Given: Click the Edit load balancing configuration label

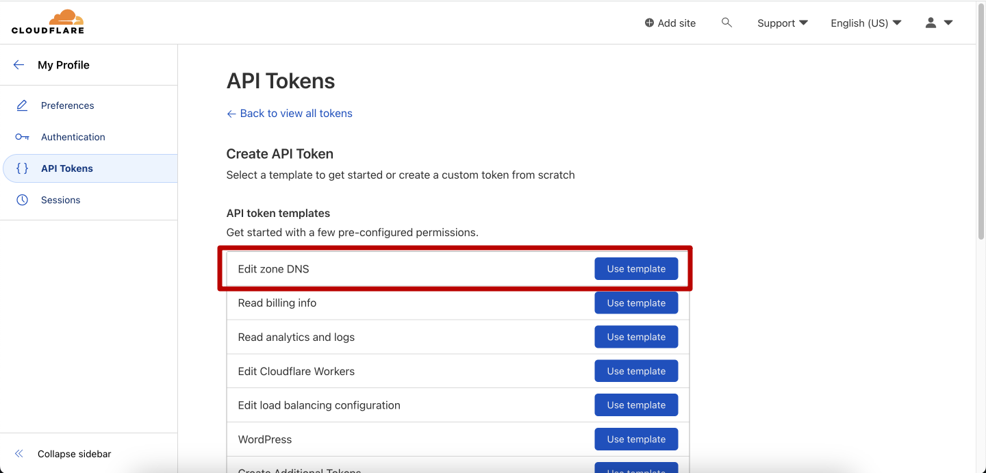Looking at the screenshot, I should pyautogui.click(x=319, y=405).
